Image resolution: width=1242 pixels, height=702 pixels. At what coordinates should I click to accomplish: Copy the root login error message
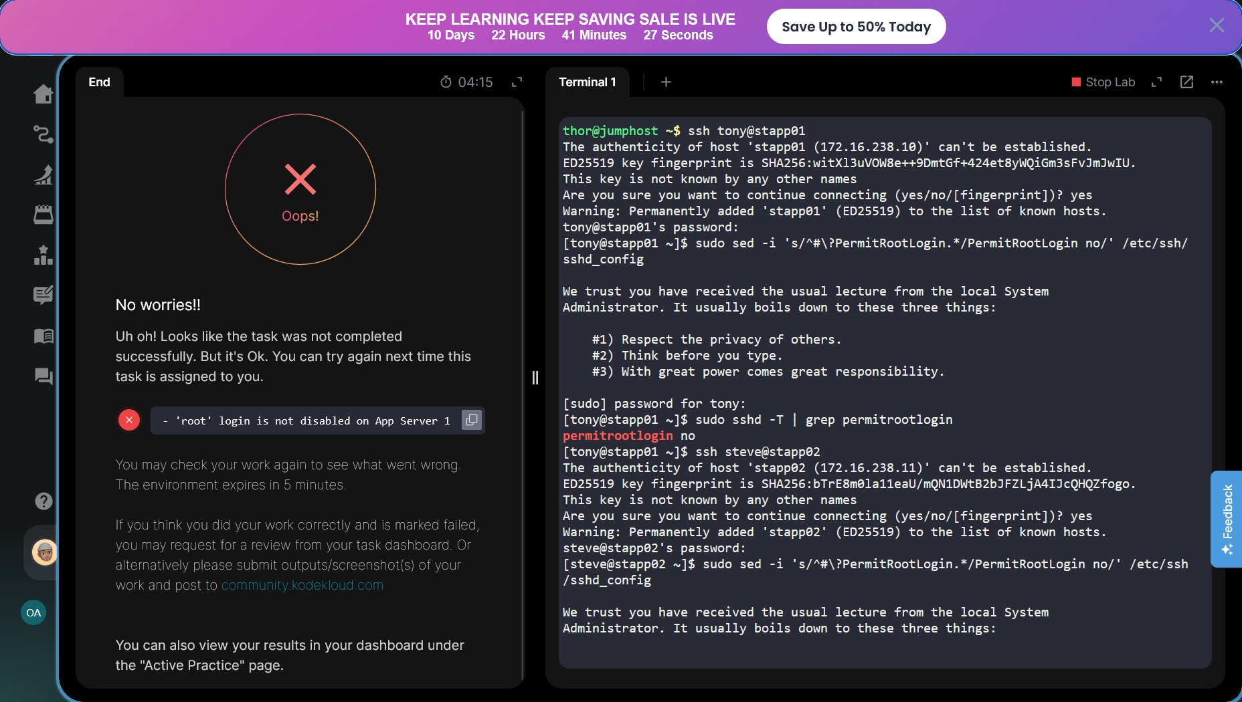pyautogui.click(x=472, y=420)
